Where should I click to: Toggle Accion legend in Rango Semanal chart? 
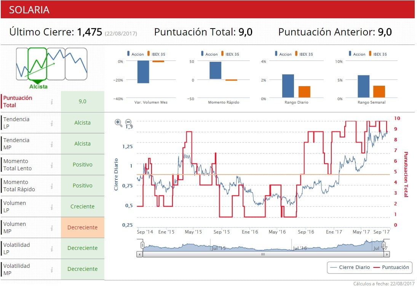coord(358,54)
